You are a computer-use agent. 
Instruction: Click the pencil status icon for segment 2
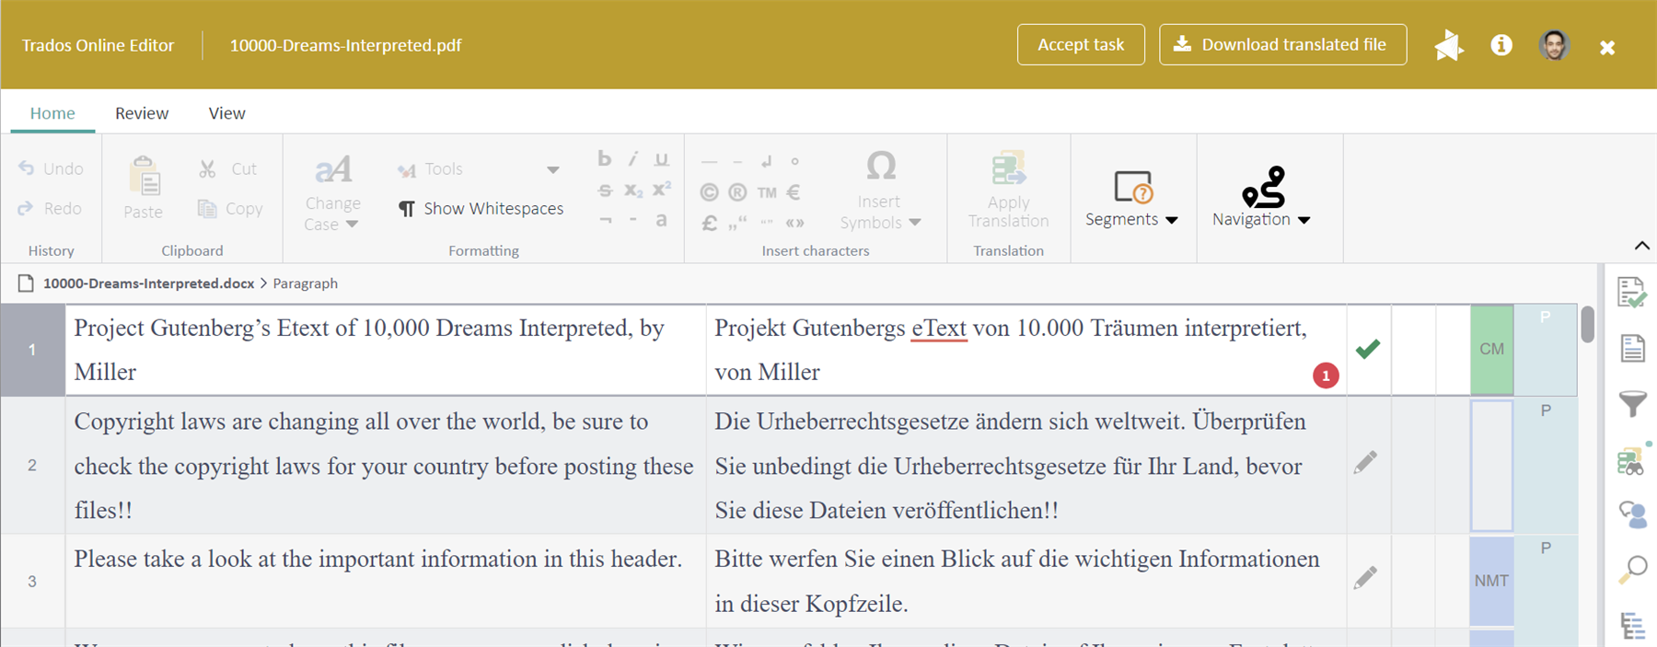[x=1366, y=462]
